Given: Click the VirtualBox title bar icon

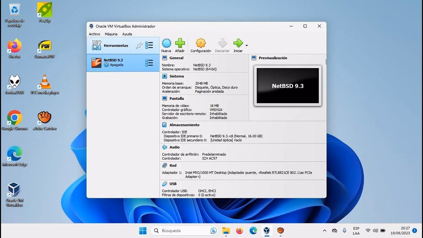Looking at the screenshot, I should 91,26.
